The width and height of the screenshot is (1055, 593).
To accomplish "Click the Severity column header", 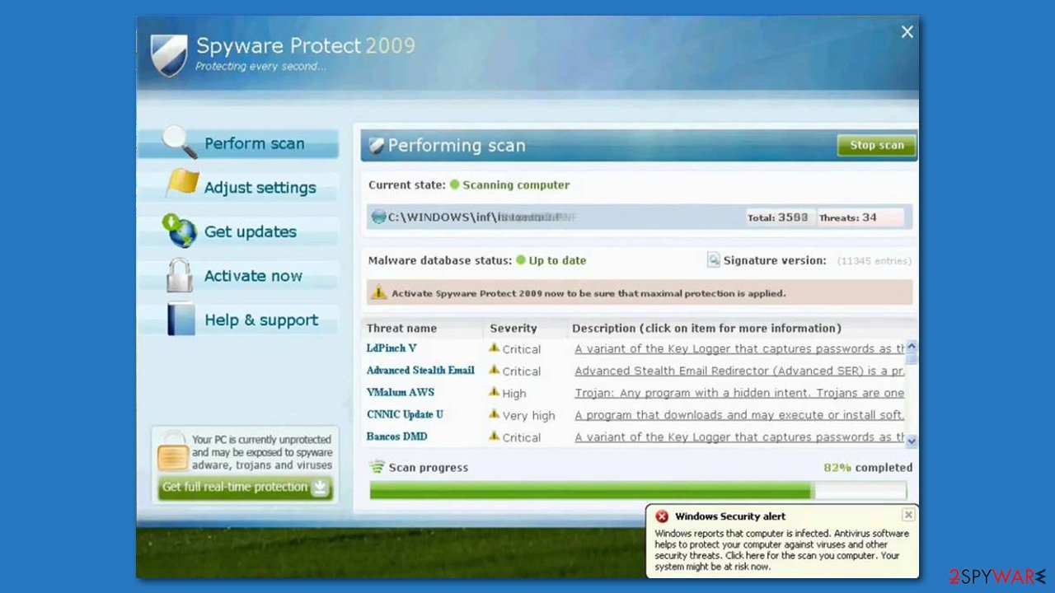I will [x=513, y=328].
